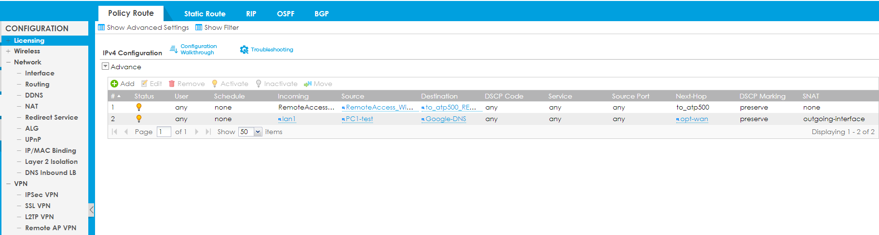Open the opt-wan next-hop link
The height and width of the screenshot is (235, 879).
pyautogui.click(x=694, y=119)
